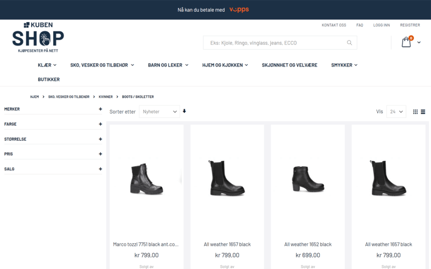Click the Registrer link

[410, 25]
